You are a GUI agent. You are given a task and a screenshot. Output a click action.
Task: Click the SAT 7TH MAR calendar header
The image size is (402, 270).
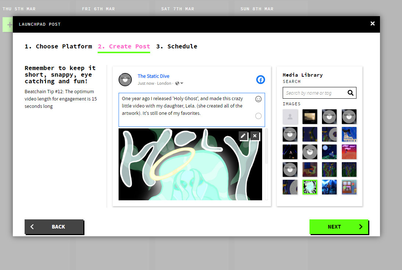(x=178, y=9)
